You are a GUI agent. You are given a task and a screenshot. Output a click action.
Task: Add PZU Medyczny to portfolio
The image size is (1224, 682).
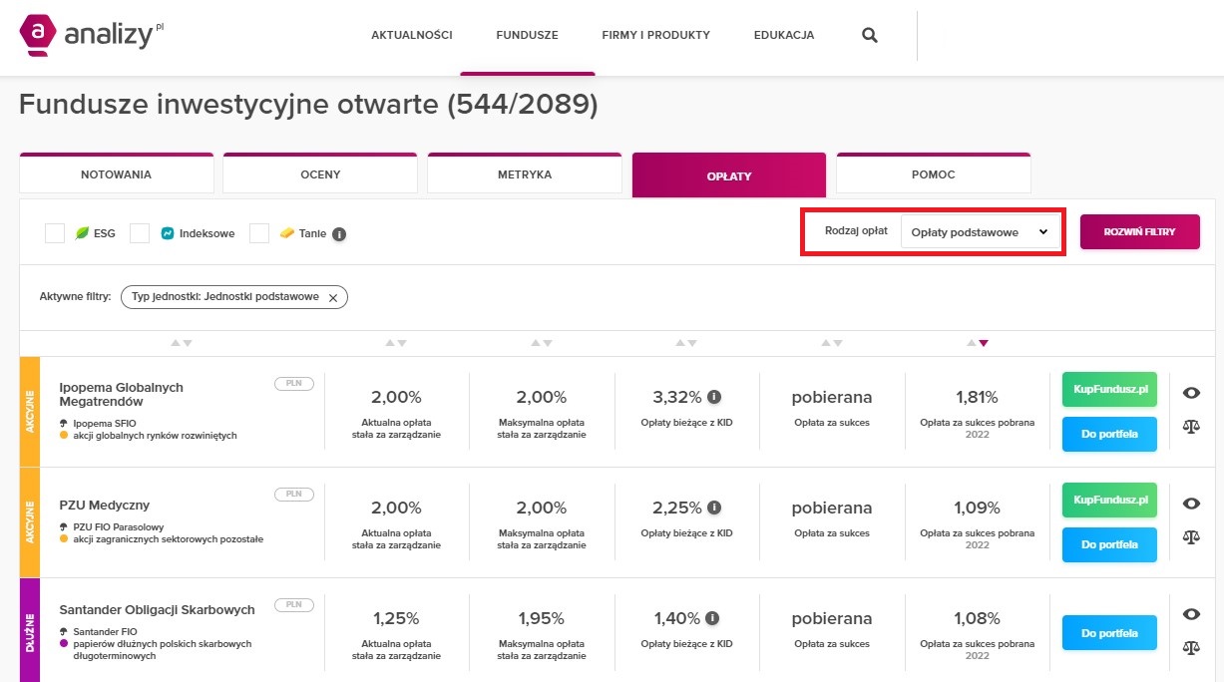(x=1109, y=545)
